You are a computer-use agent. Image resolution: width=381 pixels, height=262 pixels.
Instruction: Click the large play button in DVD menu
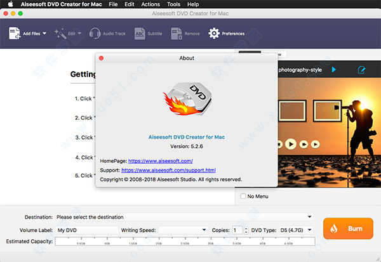(x=291, y=144)
